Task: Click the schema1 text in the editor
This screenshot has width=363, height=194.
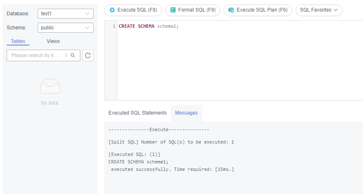Action: (x=167, y=26)
